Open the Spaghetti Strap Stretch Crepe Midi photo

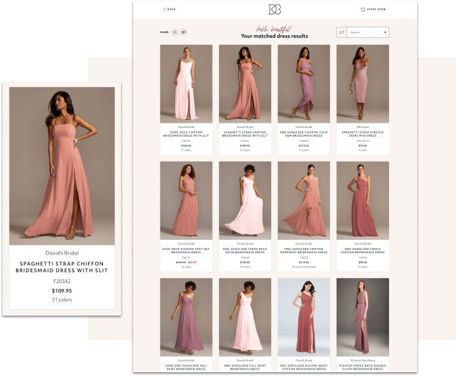coord(362,84)
